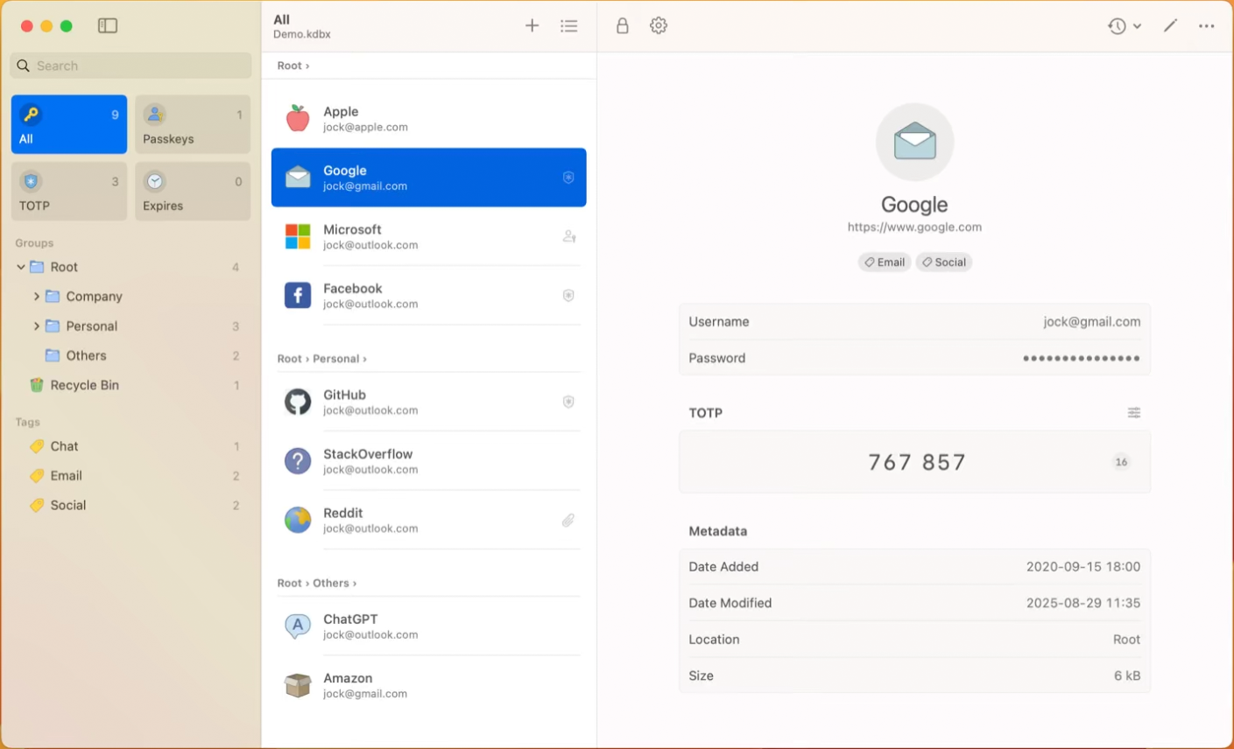Open the entry history clock dropdown
The height and width of the screenshot is (749, 1234).
[x=1124, y=26]
